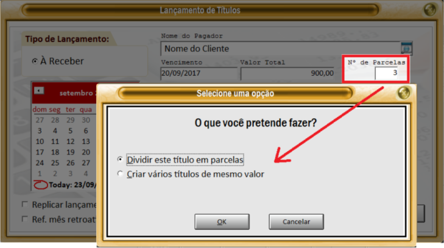Click the Valor Total field showing 900,00

pos(287,73)
